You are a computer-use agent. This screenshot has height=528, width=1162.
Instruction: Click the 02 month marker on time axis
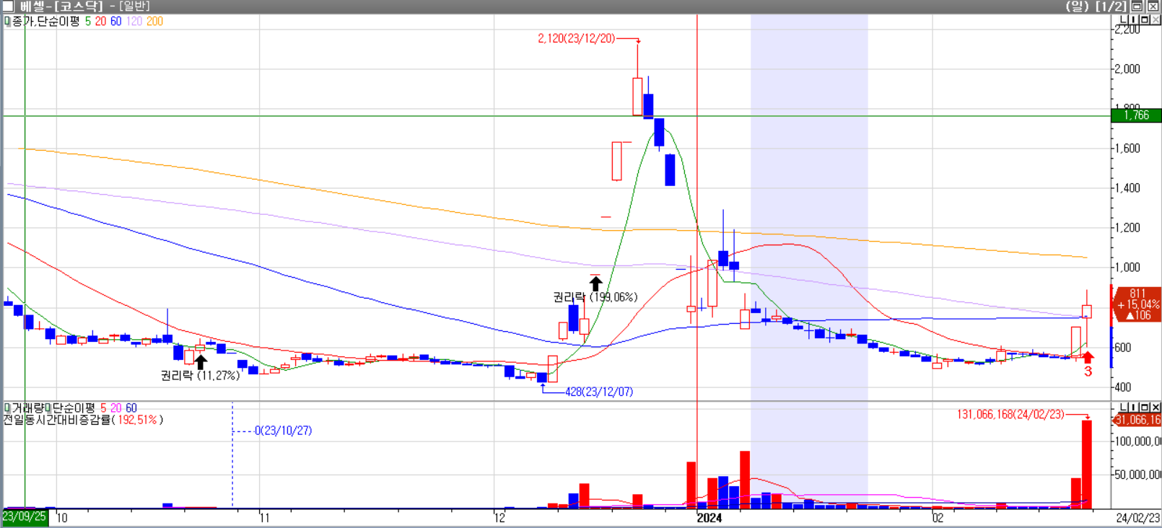[938, 518]
